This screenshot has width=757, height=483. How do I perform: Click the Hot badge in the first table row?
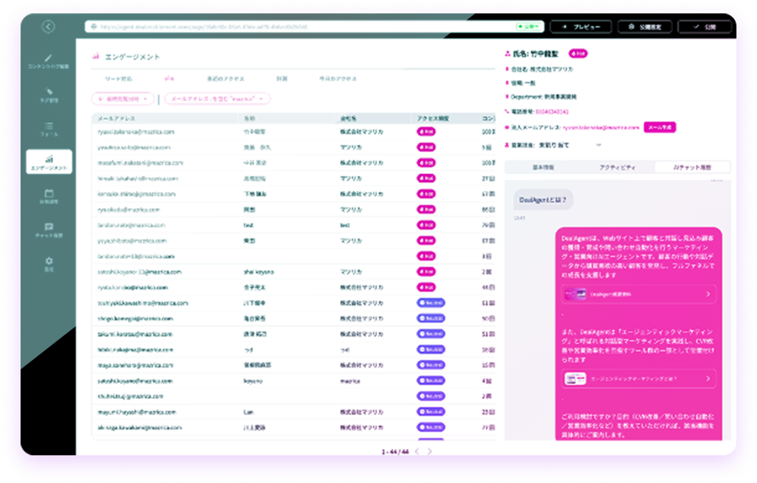pos(426,131)
